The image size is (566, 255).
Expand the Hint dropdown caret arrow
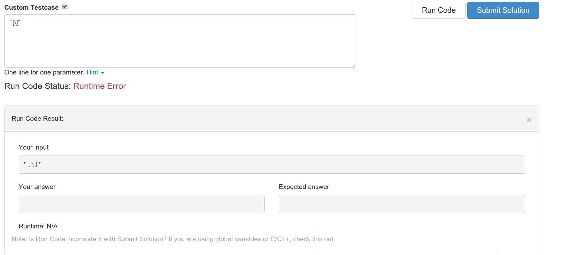(103, 73)
